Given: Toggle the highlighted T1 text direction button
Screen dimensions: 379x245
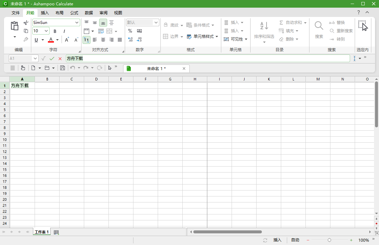Looking at the screenshot, I should coord(87,40).
